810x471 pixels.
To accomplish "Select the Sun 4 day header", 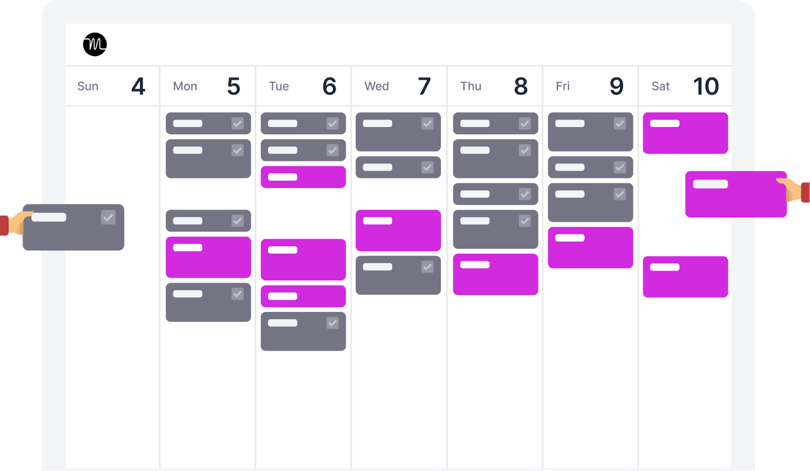I will coord(112,86).
